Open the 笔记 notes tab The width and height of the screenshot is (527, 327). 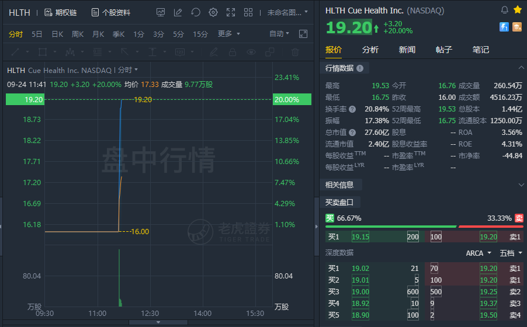point(481,50)
